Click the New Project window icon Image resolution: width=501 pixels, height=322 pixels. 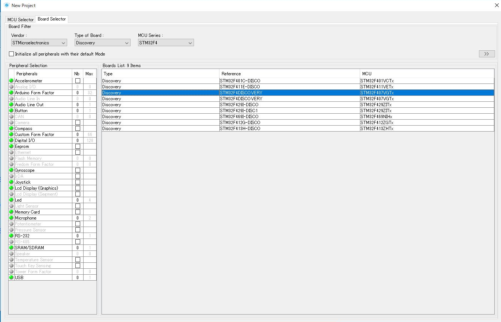(6, 5)
